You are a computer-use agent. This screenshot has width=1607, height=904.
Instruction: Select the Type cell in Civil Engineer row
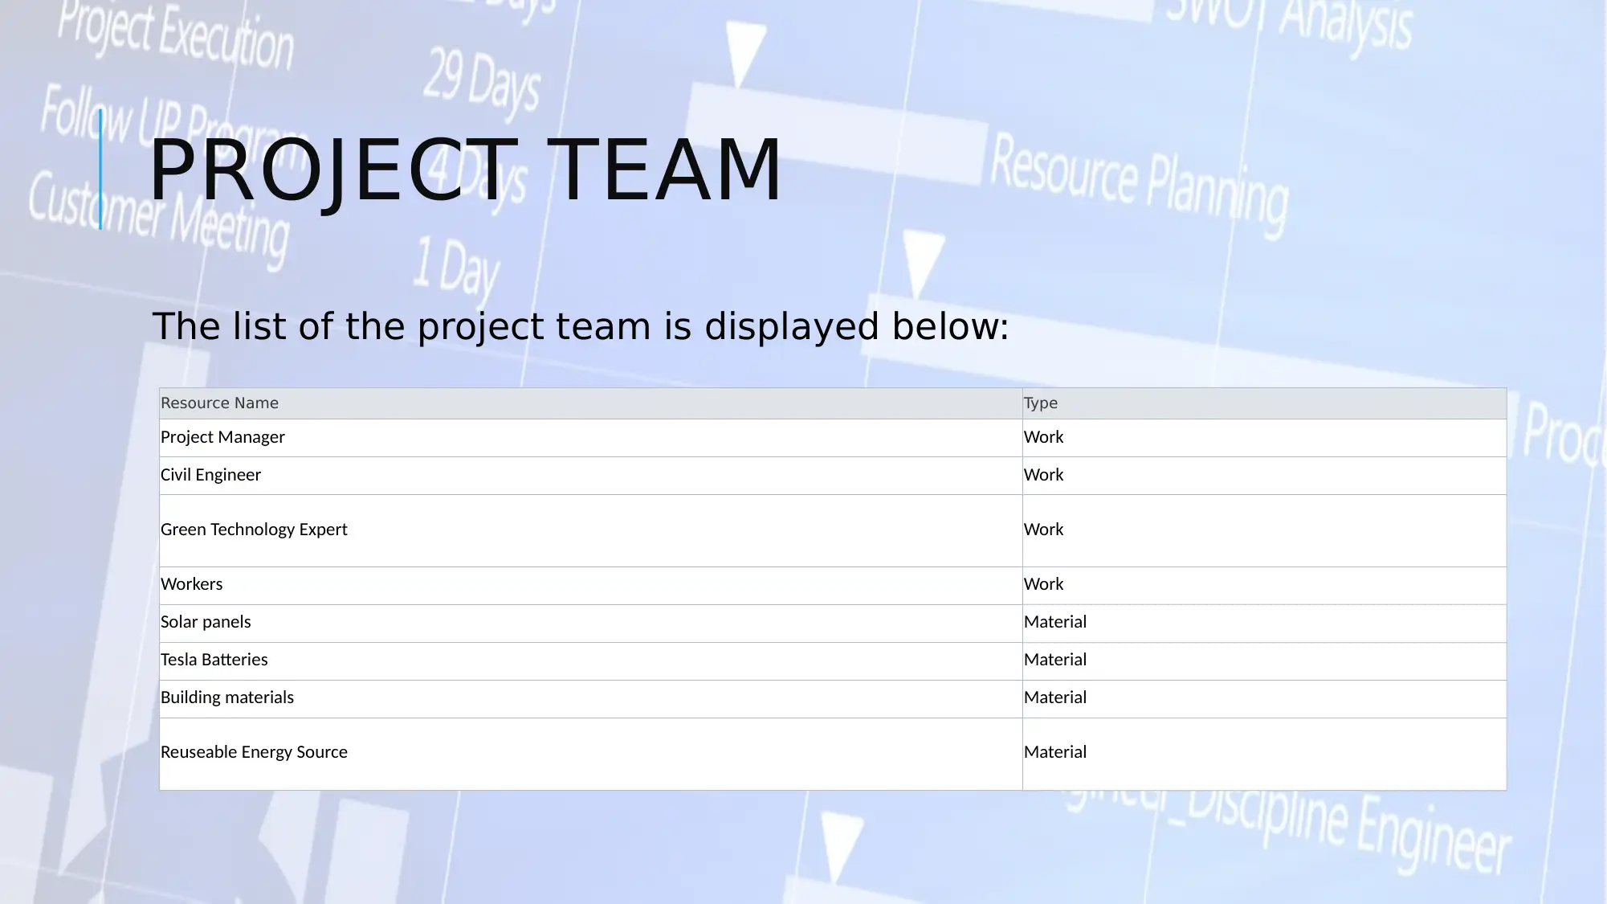pos(1264,476)
